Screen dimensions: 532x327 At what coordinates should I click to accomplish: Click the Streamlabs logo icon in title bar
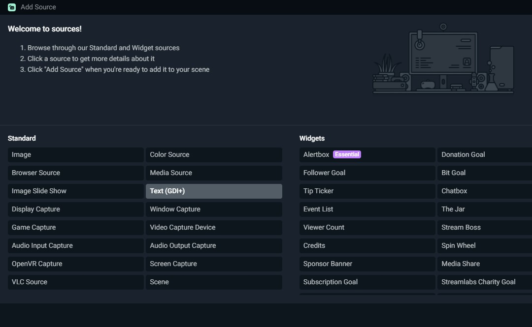pyautogui.click(x=12, y=7)
